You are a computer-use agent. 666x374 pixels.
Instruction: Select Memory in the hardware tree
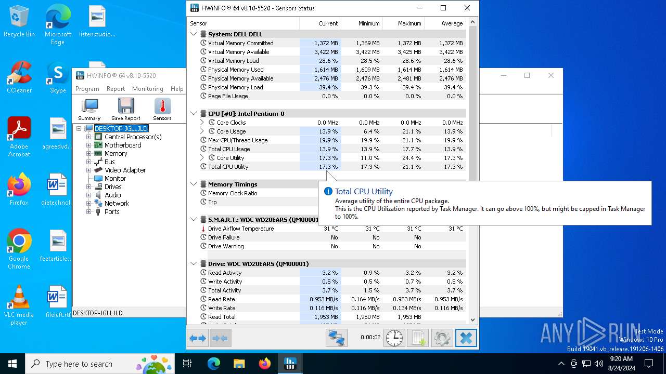tap(116, 154)
